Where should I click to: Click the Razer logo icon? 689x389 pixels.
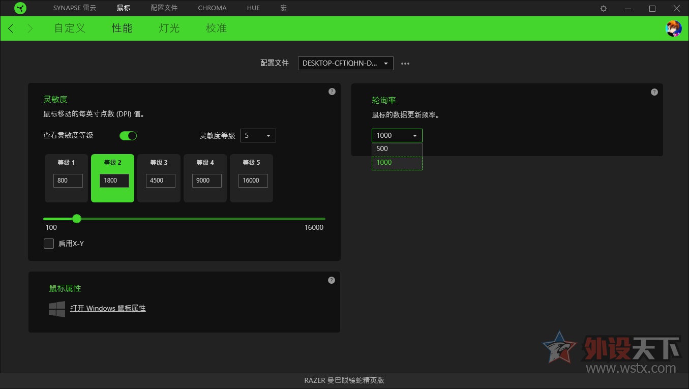[x=20, y=8]
